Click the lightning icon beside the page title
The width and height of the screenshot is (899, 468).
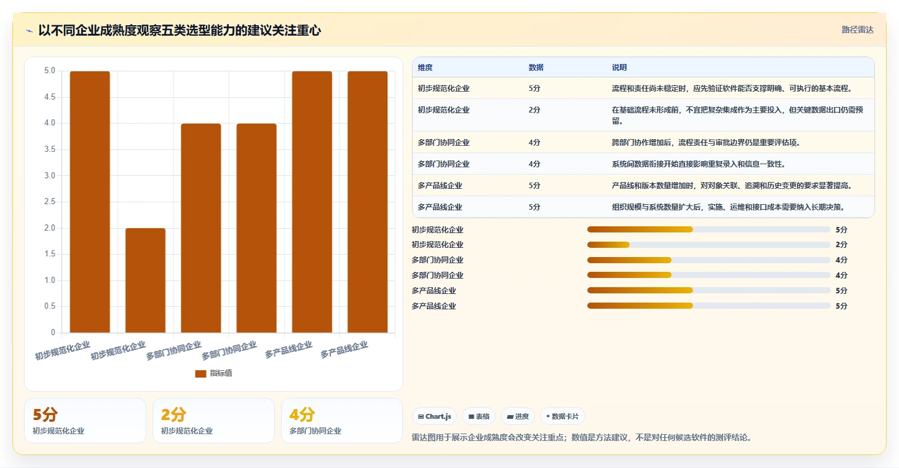coord(30,31)
